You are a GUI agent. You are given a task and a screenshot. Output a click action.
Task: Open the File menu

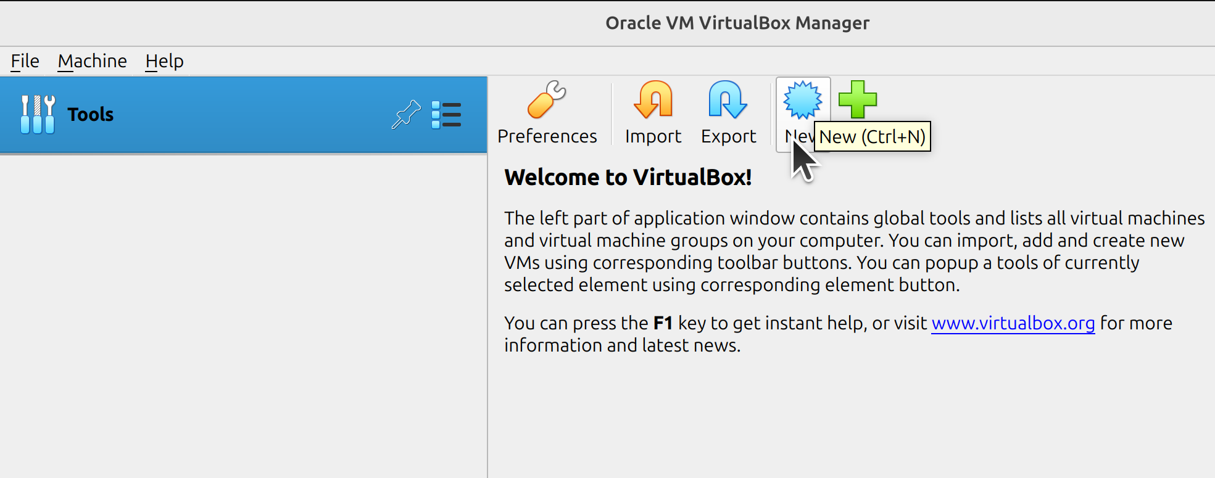point(25,61)
